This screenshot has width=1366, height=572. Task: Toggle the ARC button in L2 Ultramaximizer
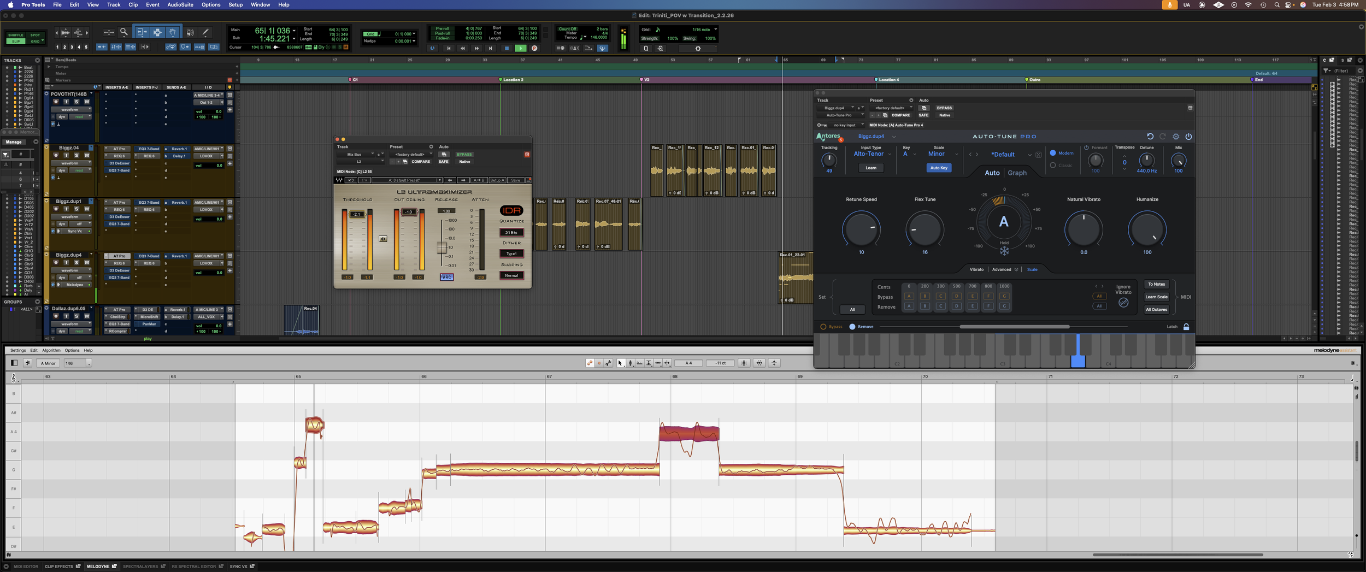[x=446, y=278]
